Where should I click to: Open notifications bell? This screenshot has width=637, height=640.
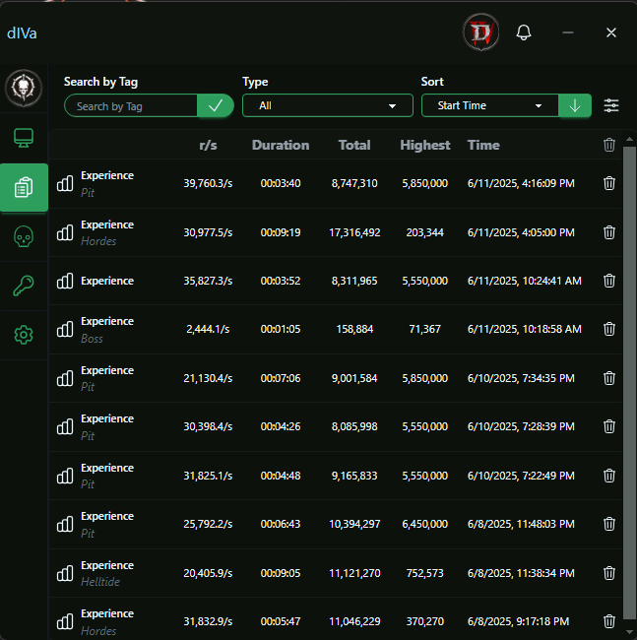524,32
